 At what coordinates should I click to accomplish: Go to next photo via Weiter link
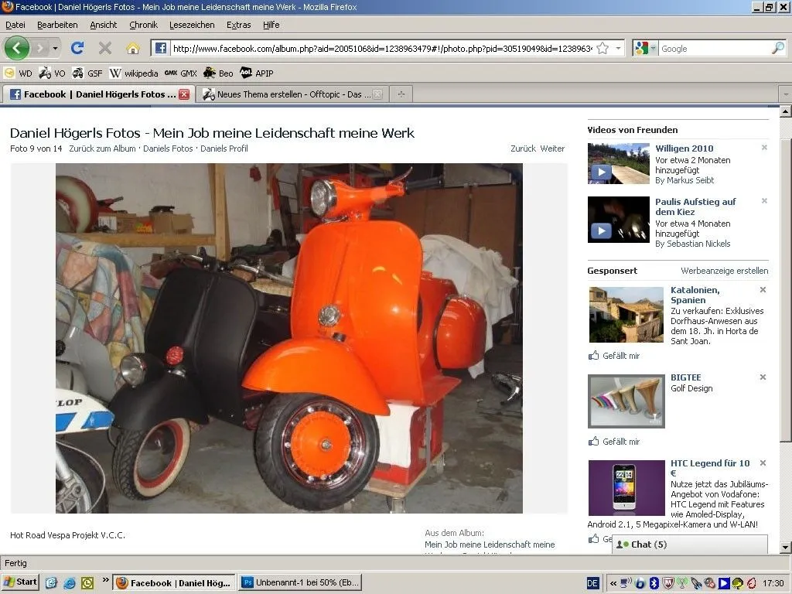(x=552, y=148)
